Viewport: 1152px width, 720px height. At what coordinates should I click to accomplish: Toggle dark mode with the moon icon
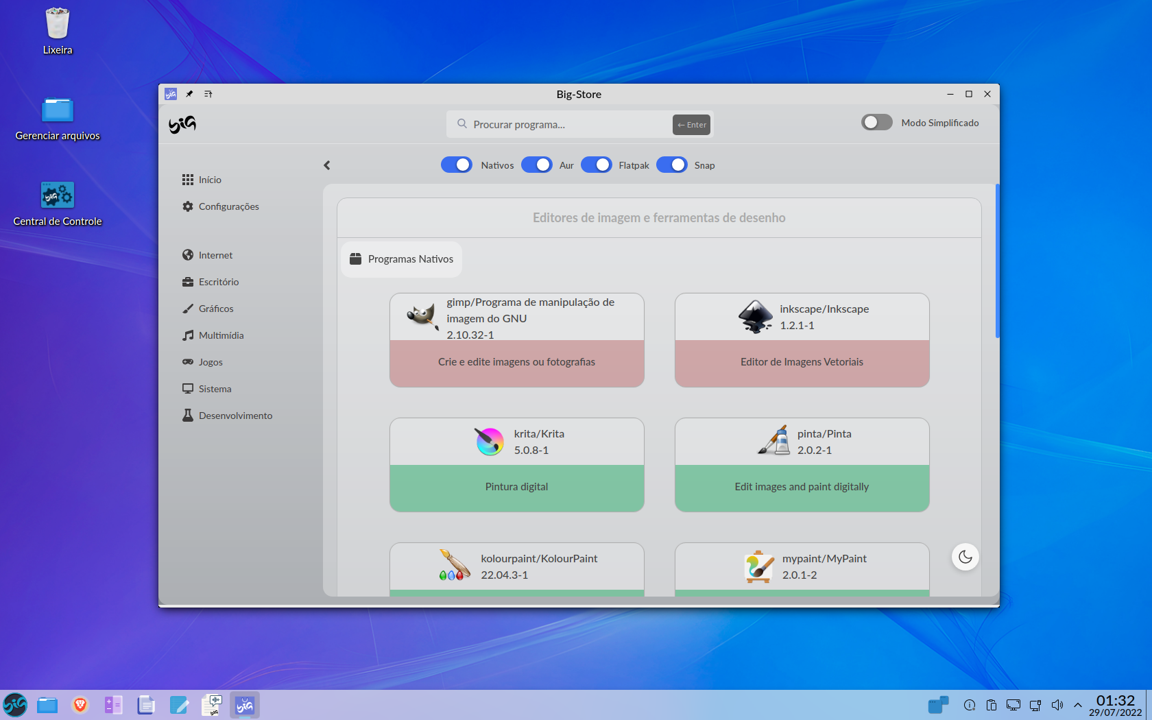click(x=965, y=557)
